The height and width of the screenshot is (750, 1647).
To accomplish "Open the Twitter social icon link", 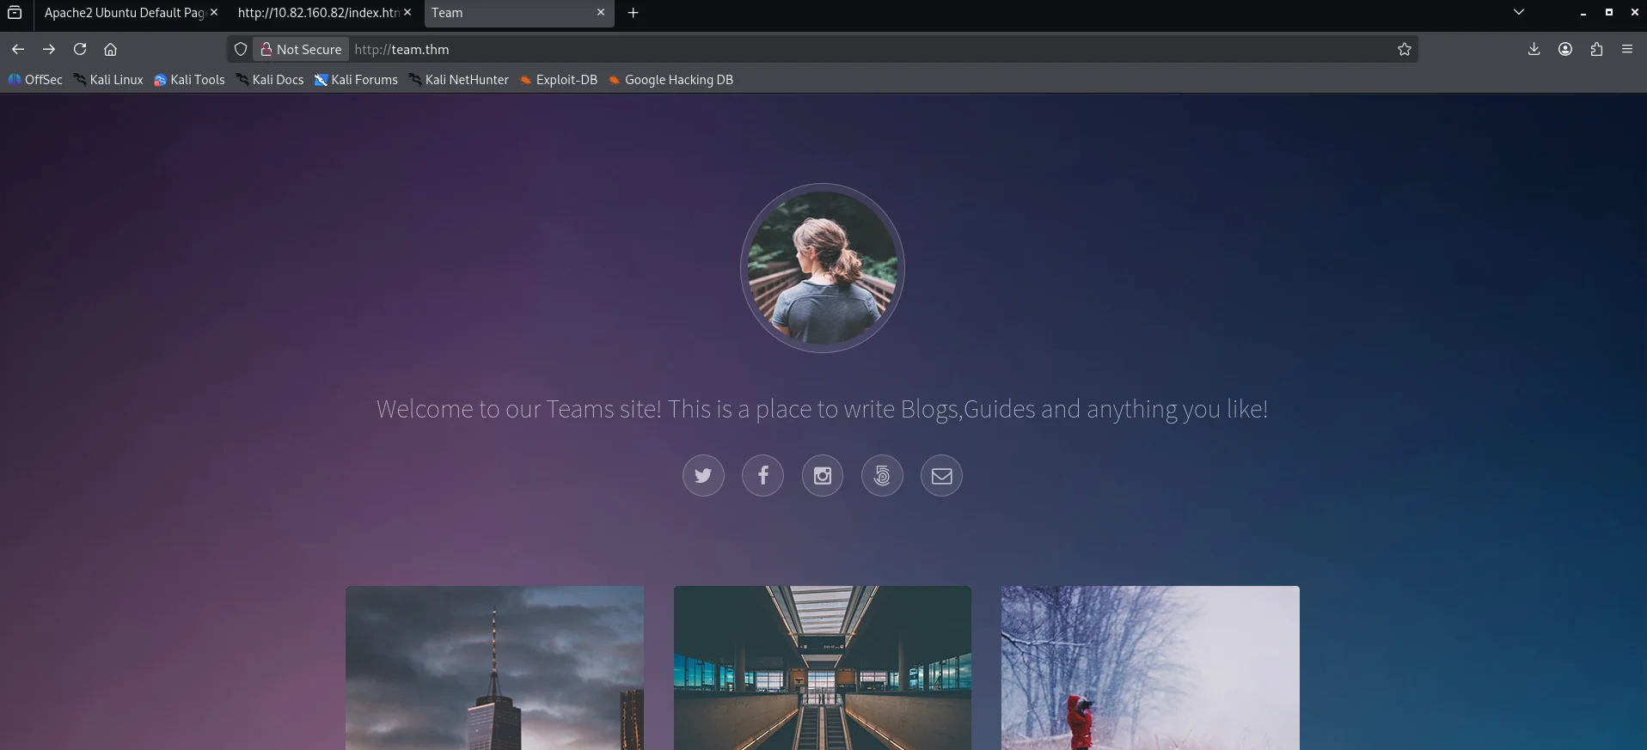I will click(703, 476).
